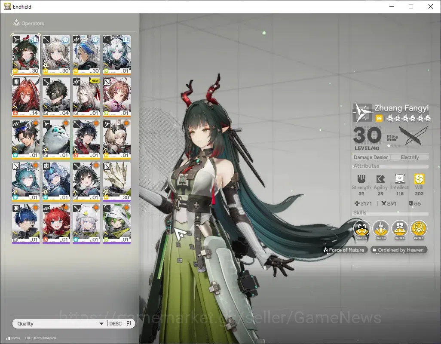The width and height of the screenshot is (441, 344).
Task: Click the Attributes section heading
Action: click(366, 166)
